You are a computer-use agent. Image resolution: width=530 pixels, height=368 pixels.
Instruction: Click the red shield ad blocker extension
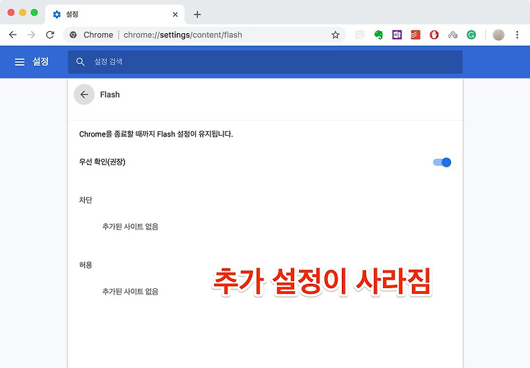click(434, 35)
